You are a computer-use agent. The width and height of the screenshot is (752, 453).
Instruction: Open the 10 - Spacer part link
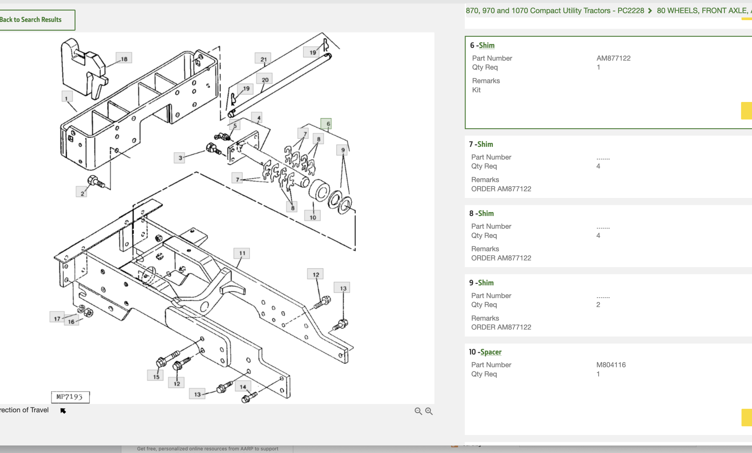pyautogui.click(x=491, y=352)
